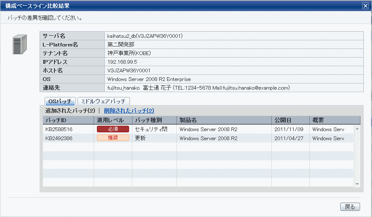
Task: Click the 連絡先 field label
Action: click(x=51, y=88)
